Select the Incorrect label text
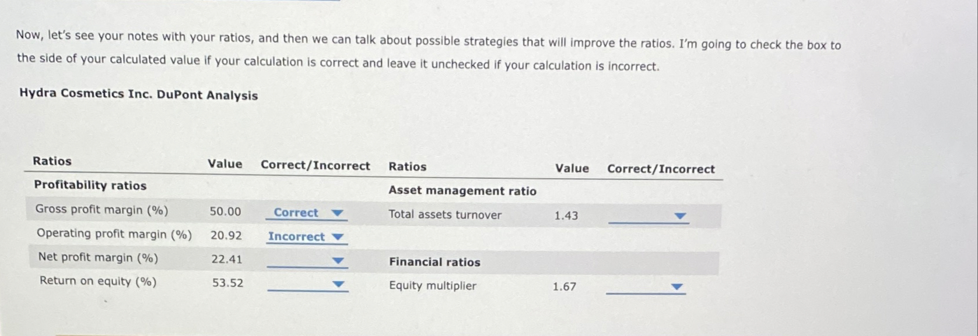The image size is (978, 336). point(296,237)
